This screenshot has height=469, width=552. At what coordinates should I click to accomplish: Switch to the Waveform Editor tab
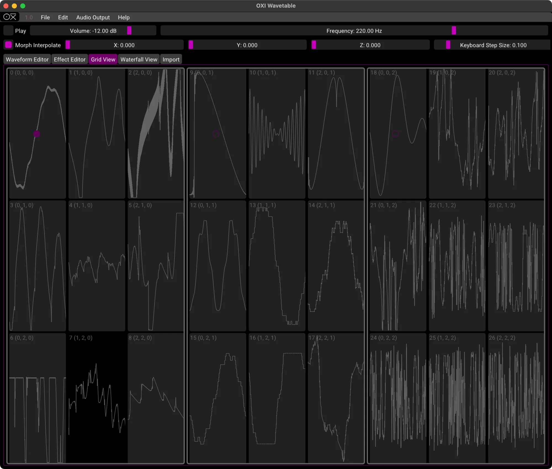click(x=27, y=59)
